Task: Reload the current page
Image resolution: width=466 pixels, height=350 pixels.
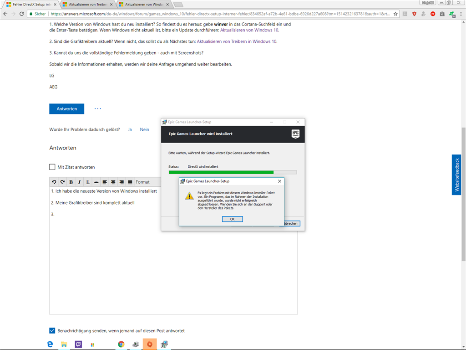Action: pyautogui.click(x=21, y=14)
